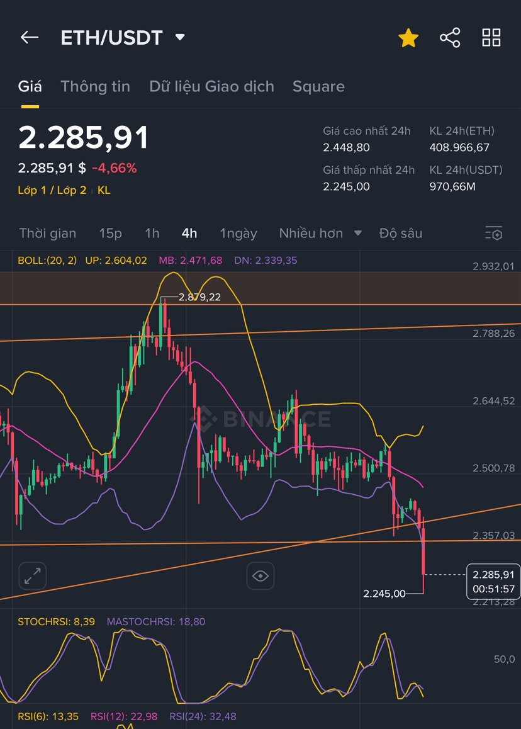The height and width of the screenshot is (729, 521).
Task: Tap the Giá thấp nhất 24h value 2.245,00
Action: 346,187
